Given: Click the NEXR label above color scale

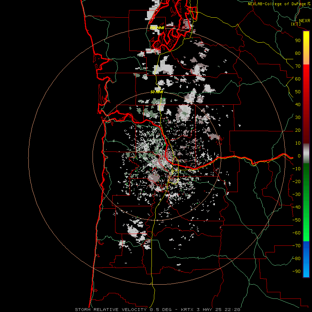Looking at the screenshot, I should [x=305, y=21].
